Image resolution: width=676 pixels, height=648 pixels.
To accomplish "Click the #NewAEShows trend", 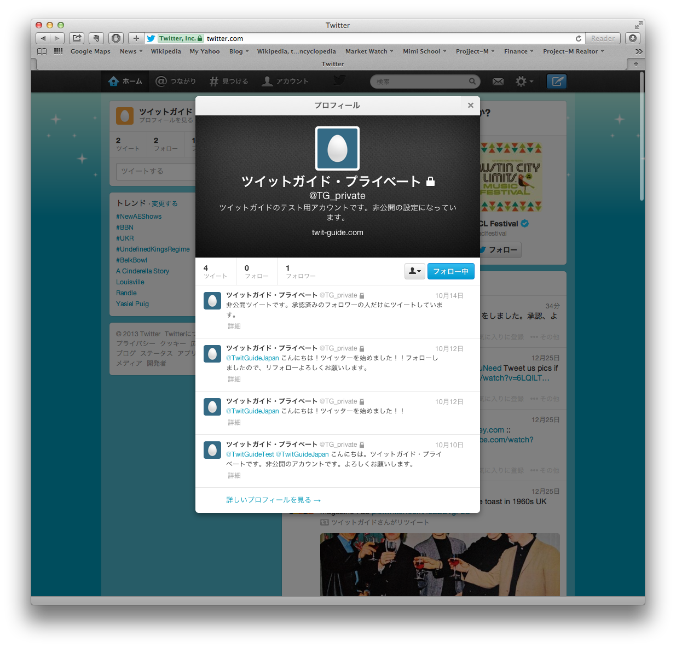I will [x=138, y=217].
